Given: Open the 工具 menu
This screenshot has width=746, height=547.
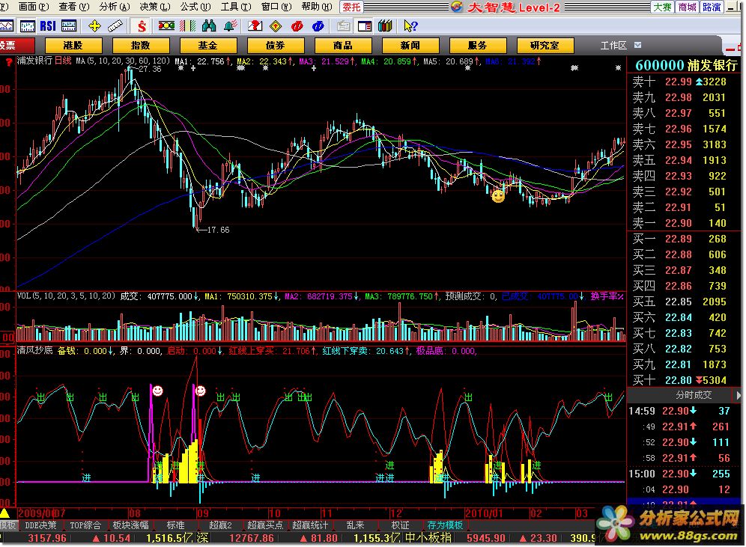Looking at the screenshot, I should point(235,7).
